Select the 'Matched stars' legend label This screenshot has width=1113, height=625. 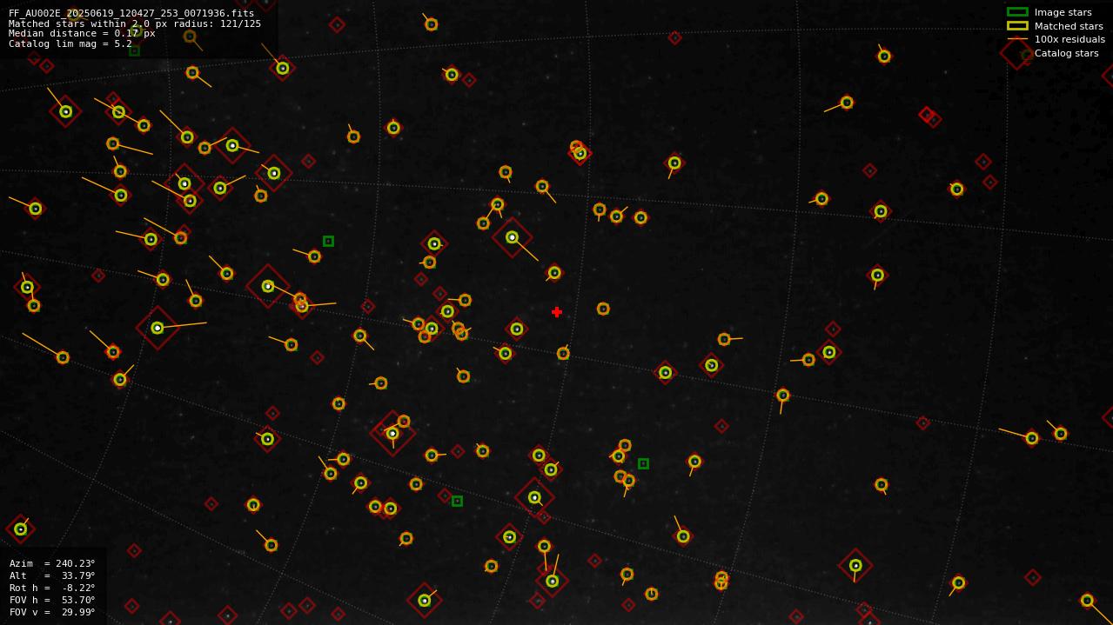pyautogui.click(x=1069, y=26)
